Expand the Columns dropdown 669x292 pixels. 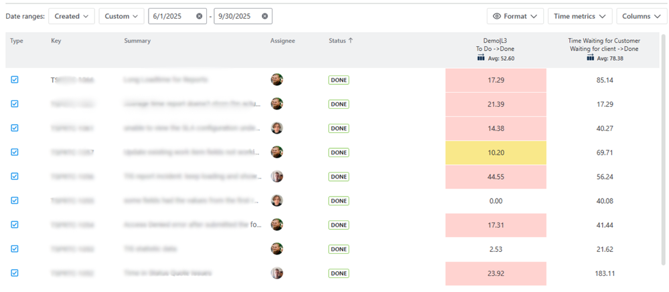(641, 16)
